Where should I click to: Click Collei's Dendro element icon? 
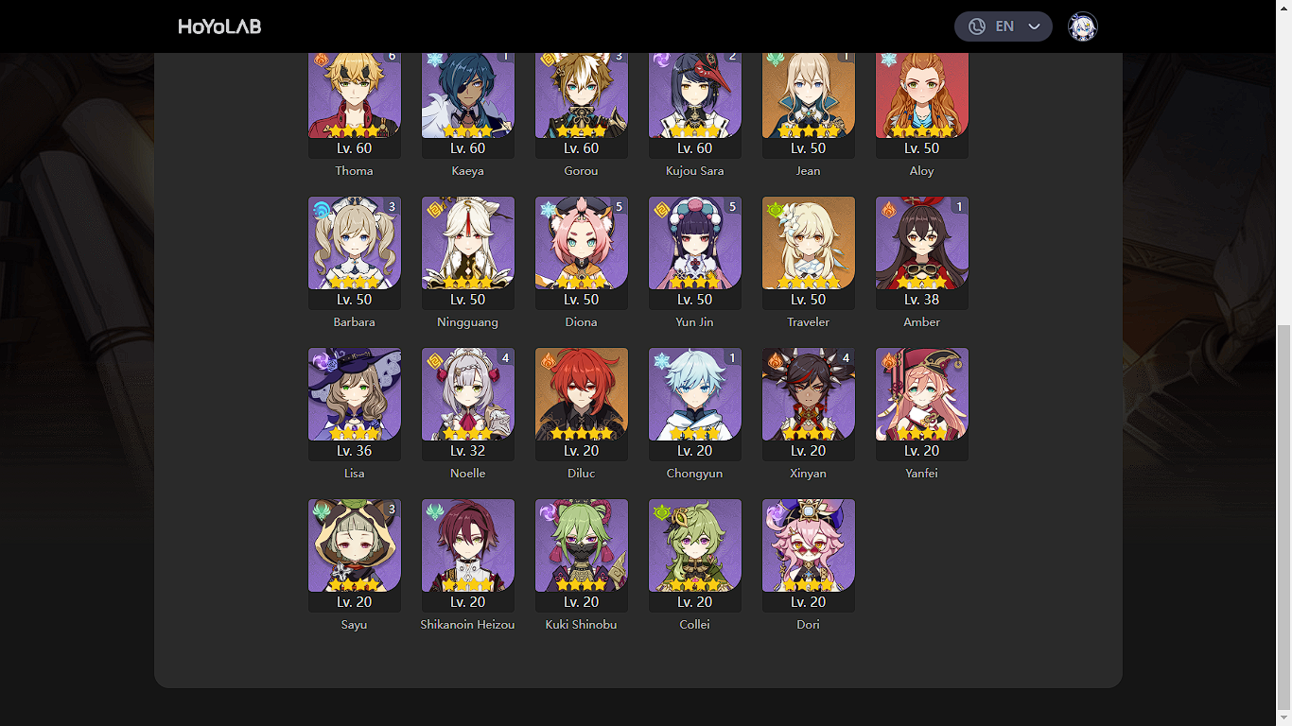pyautogui.click(x=663, y=512)
